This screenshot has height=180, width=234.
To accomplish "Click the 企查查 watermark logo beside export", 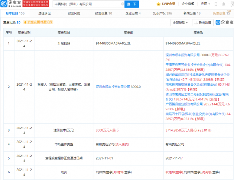I will pos(224,22).
